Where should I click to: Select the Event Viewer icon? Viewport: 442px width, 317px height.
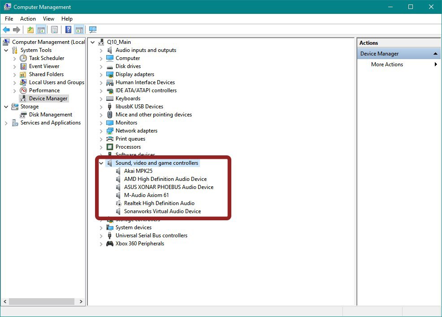point(23,66)
